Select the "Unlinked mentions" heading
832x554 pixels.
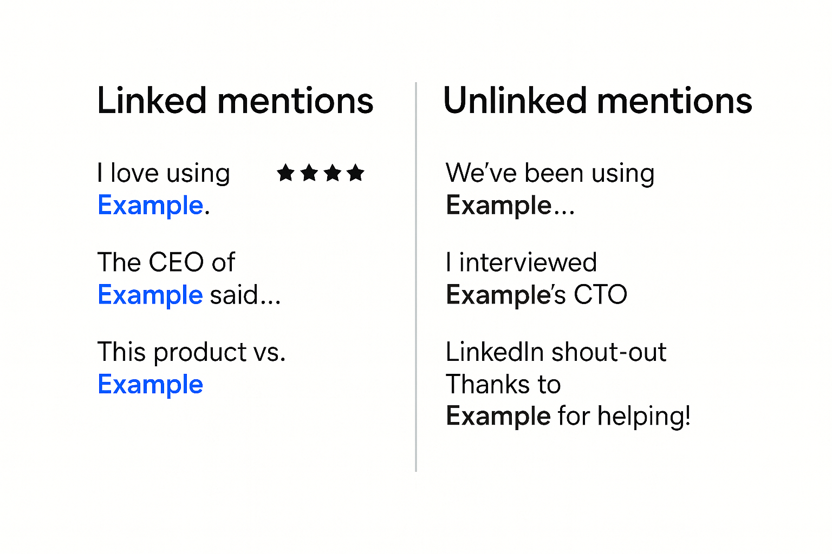pyautogui.click(x=597, y=101)
